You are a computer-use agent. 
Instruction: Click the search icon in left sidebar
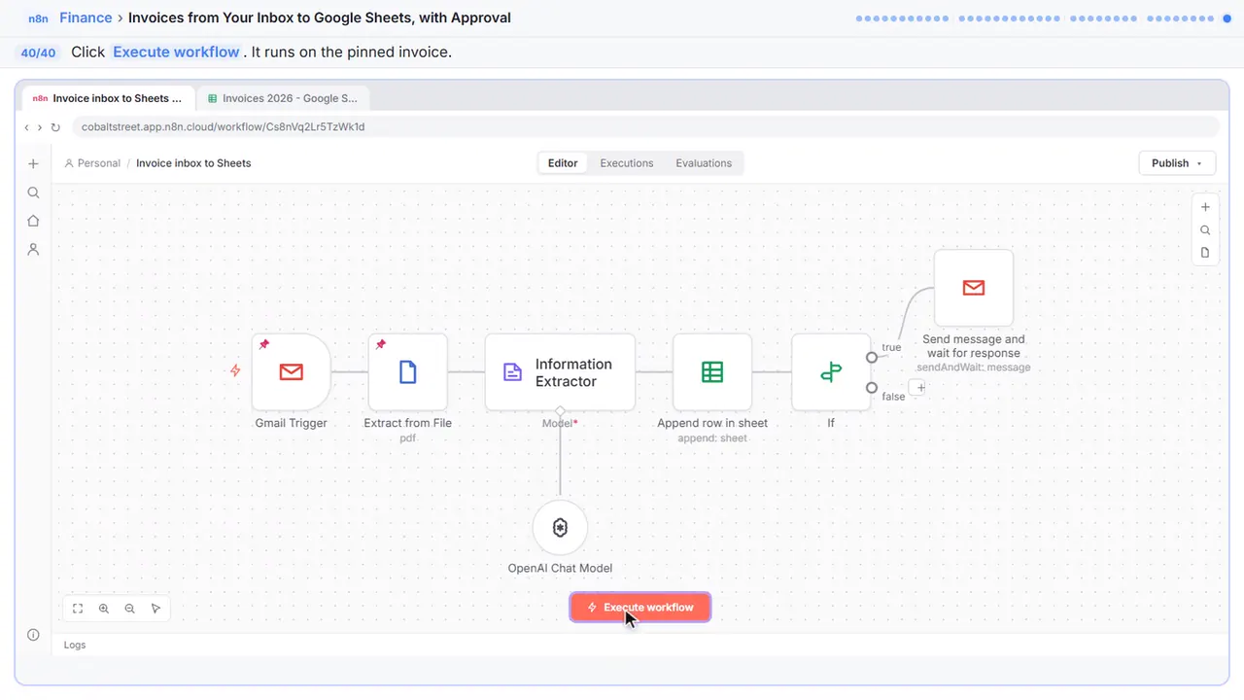(33, 192)
